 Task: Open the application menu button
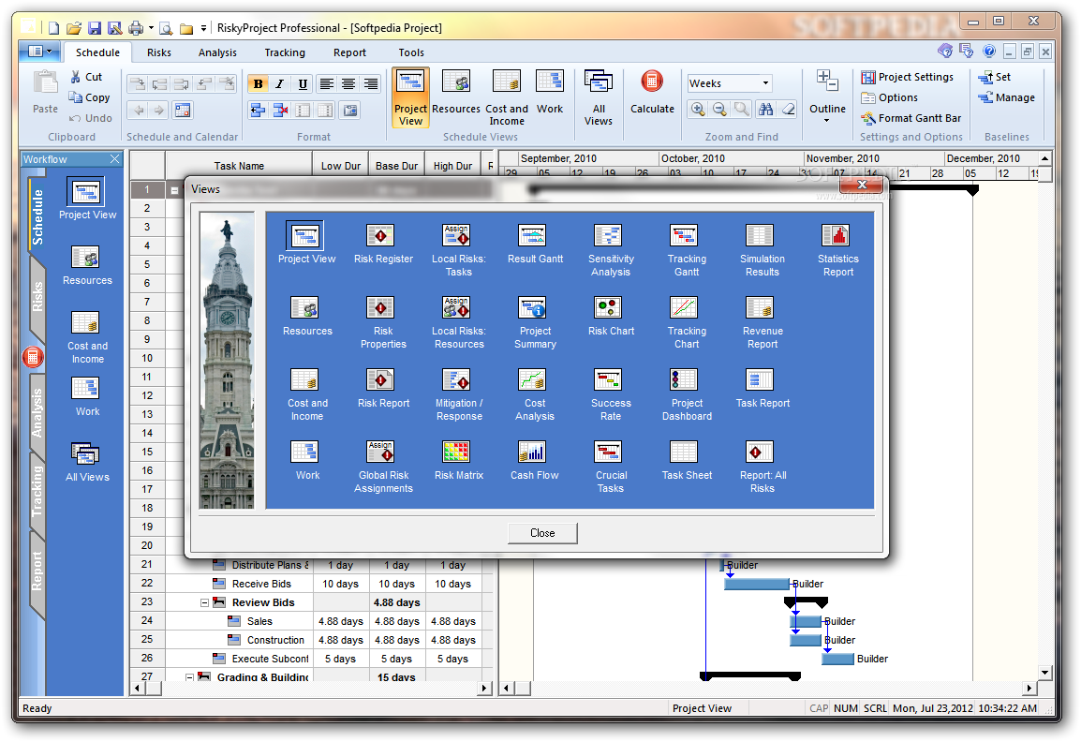pyautogui.click(x=40, y=51)
